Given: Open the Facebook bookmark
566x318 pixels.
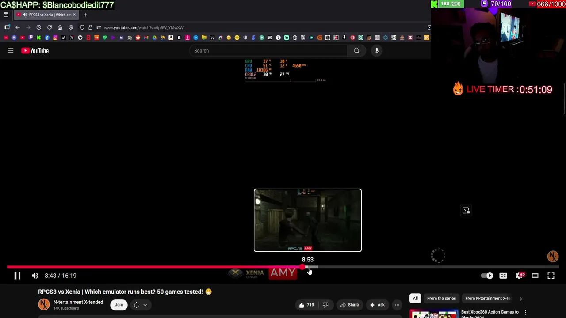Looking at the screenshot, I should coord(47,38).
